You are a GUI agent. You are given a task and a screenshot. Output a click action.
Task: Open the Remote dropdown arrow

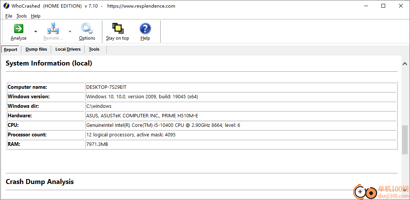coord(70,32)
